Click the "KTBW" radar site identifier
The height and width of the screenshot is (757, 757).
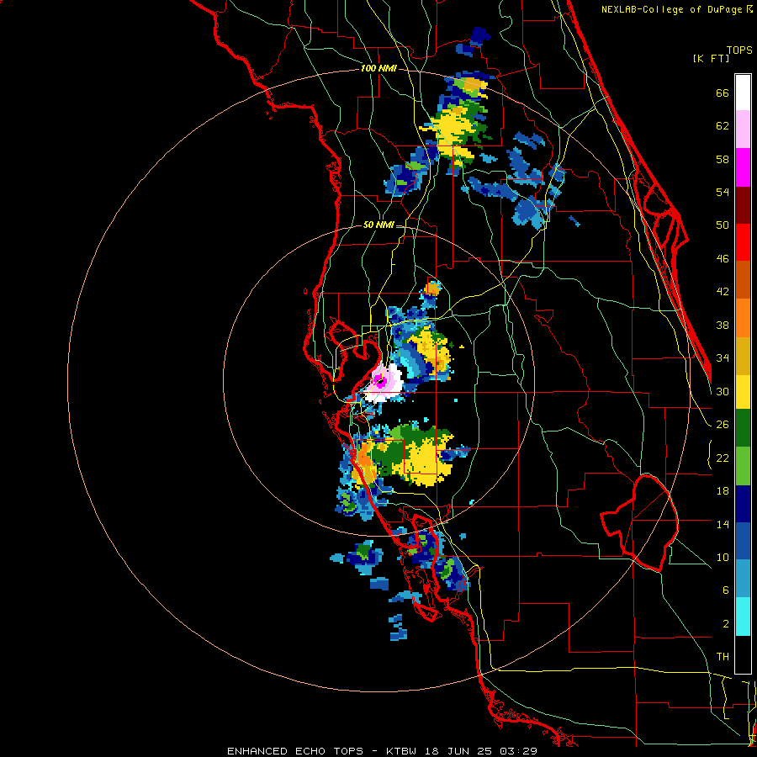pos(401,751)
